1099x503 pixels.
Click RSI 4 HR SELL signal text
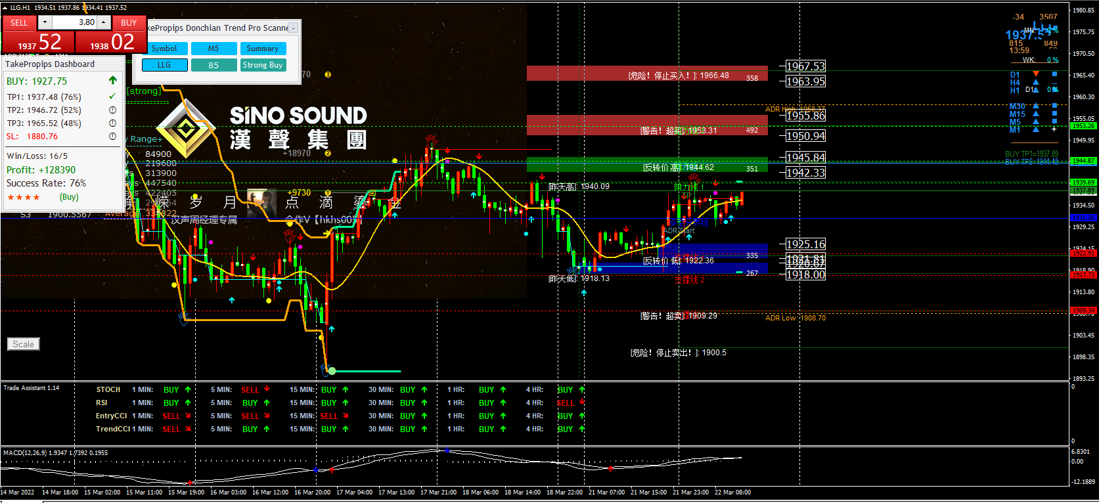[x=566, y=403]
